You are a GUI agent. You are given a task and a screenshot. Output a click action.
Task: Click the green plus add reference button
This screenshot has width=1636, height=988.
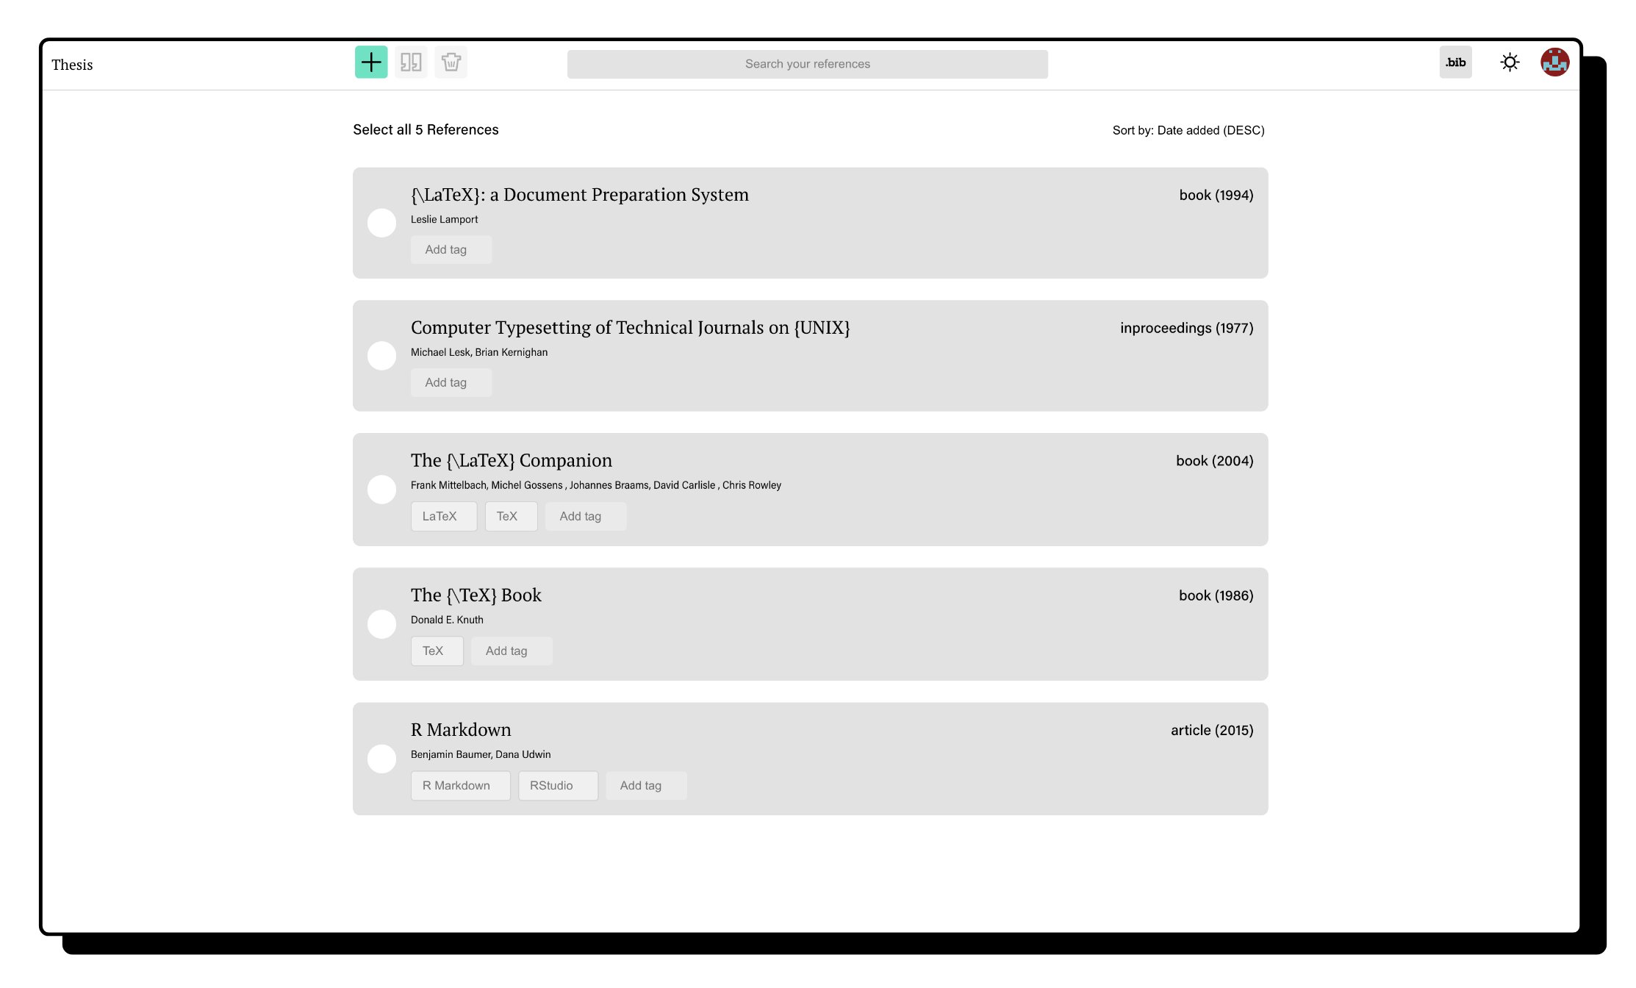pos(371,62)
